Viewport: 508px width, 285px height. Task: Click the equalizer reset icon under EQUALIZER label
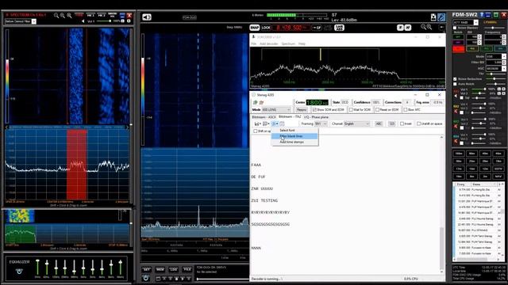[x=19, y=271]
